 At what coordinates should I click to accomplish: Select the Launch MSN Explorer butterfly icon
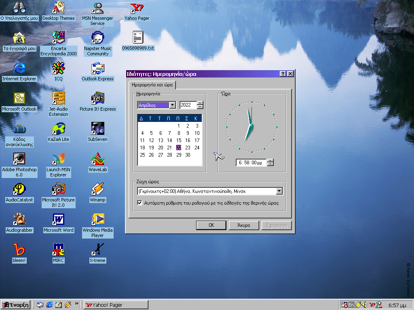[58, 159]
